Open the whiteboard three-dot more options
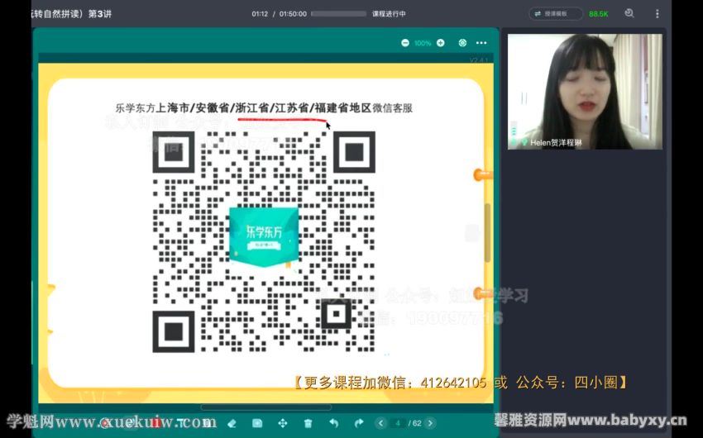The height and width of the screenshot is (438, 703). pyautogui.click(x=481, y=43)
